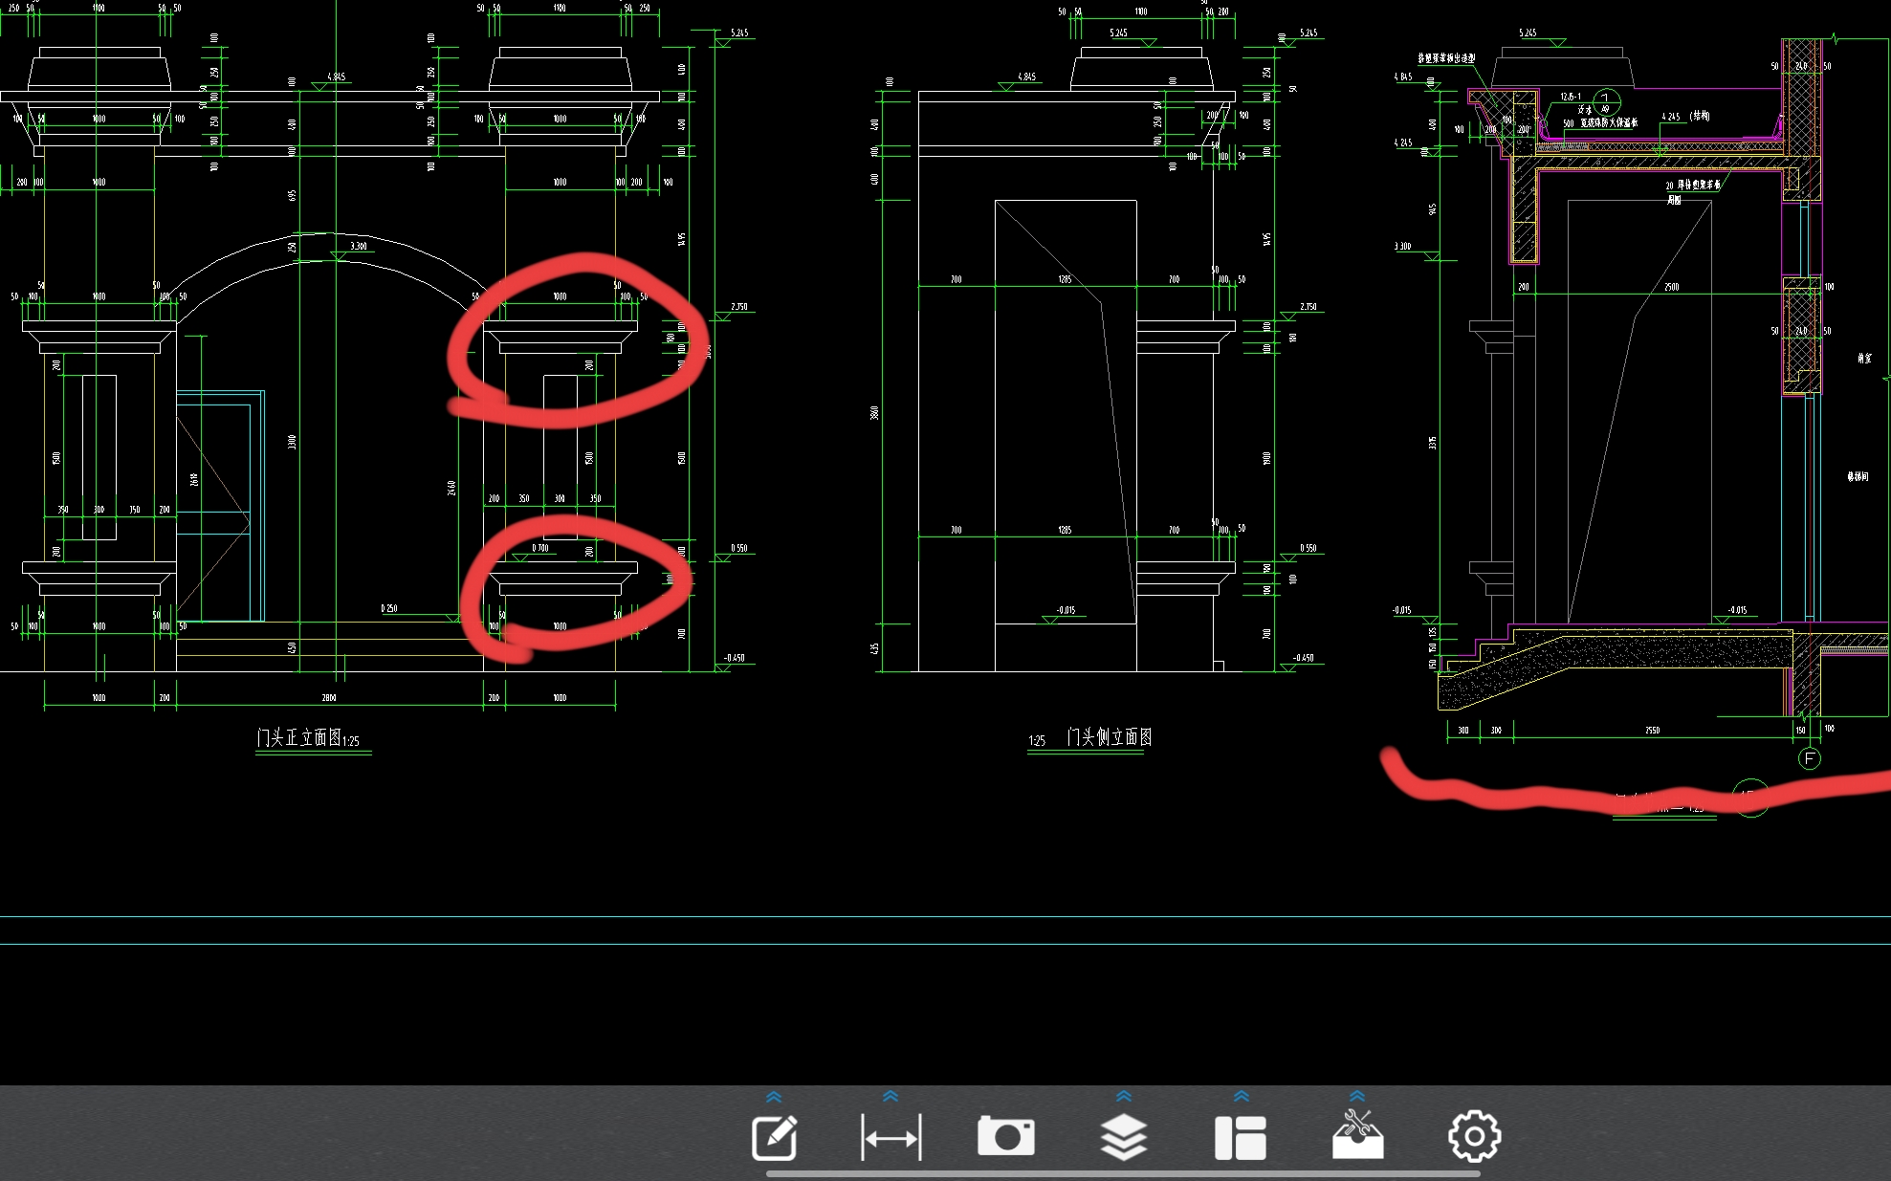Open the layers stack icon
This screenshot has width=1891, height=1181.
[x=1123, y=1137]
